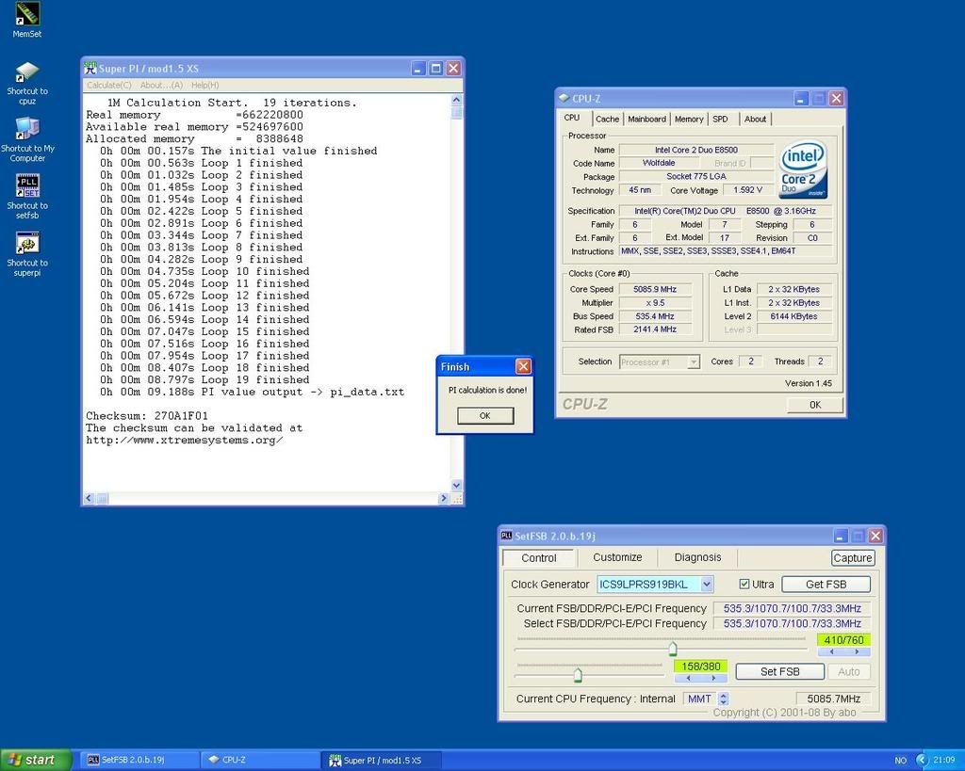
Task: Switch to Super PI taskbar button
Action: (x=381, y=760)
